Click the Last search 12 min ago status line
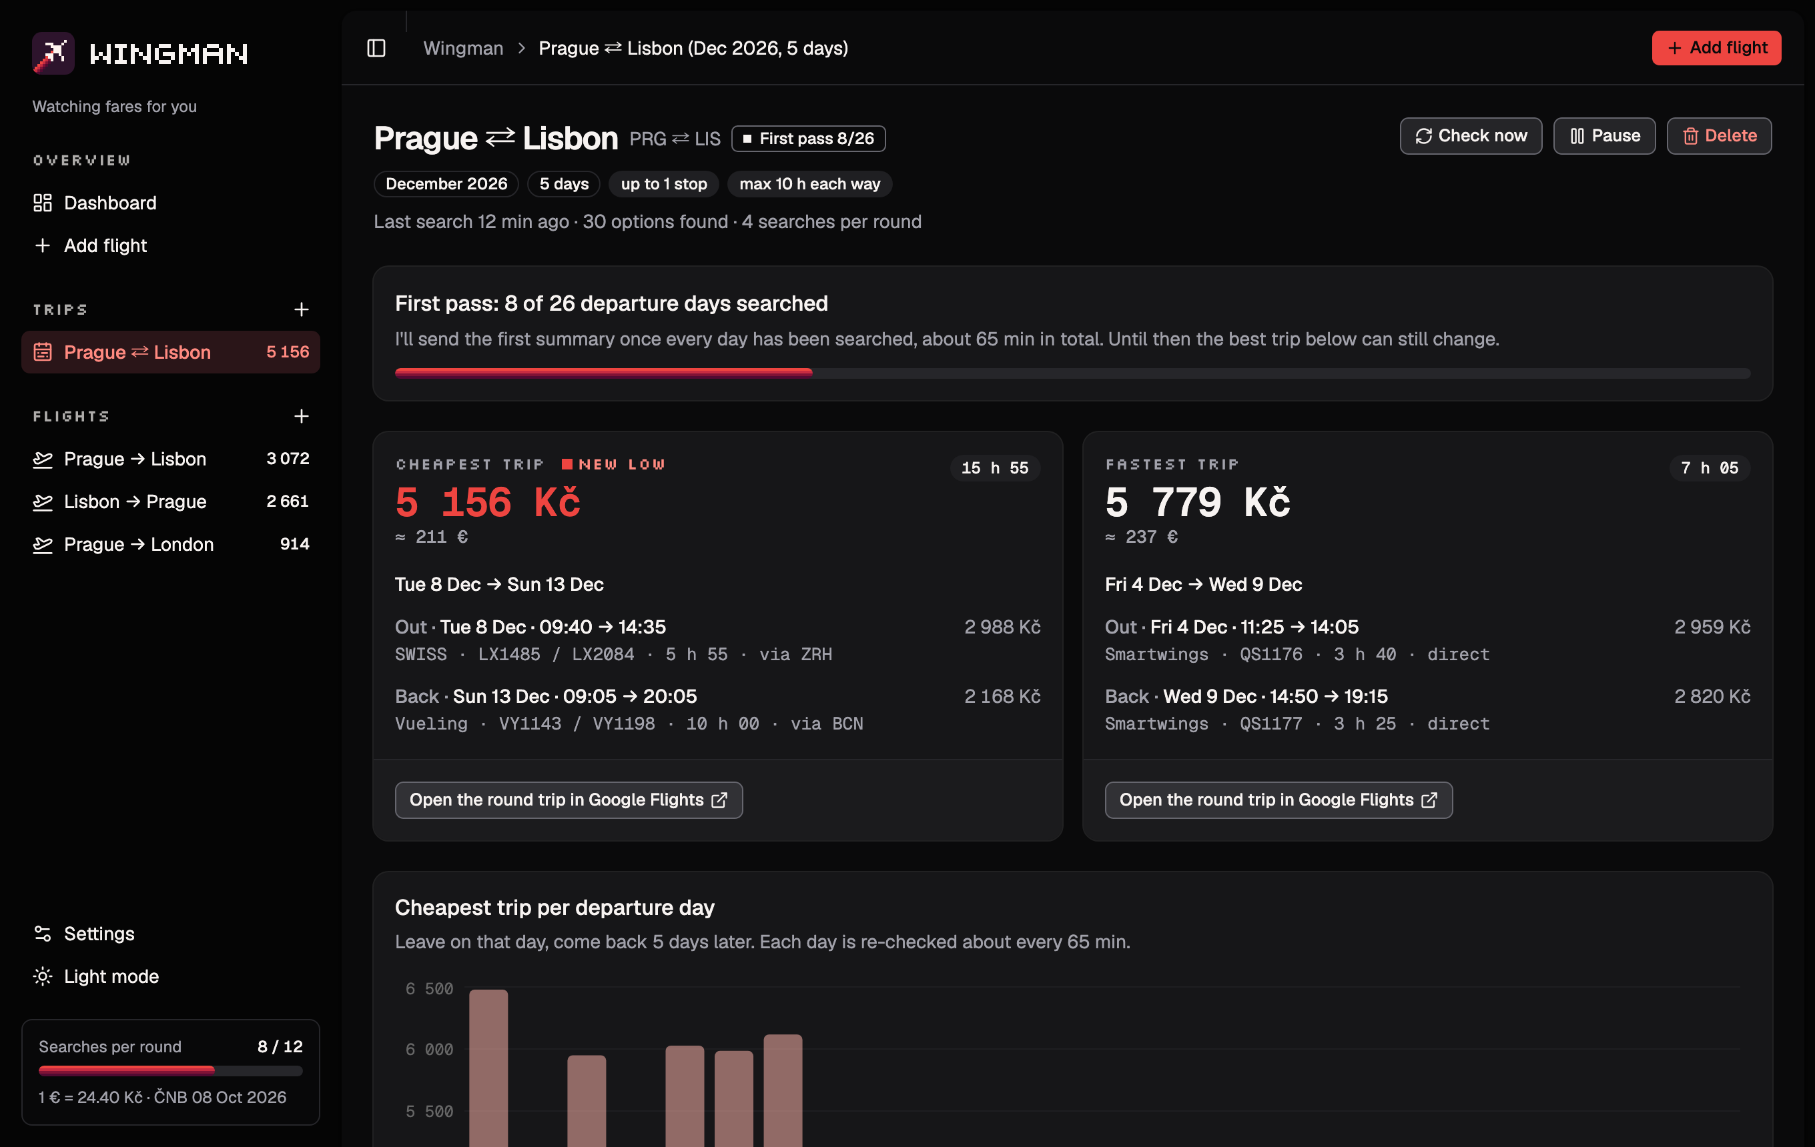 coord(647,221)
